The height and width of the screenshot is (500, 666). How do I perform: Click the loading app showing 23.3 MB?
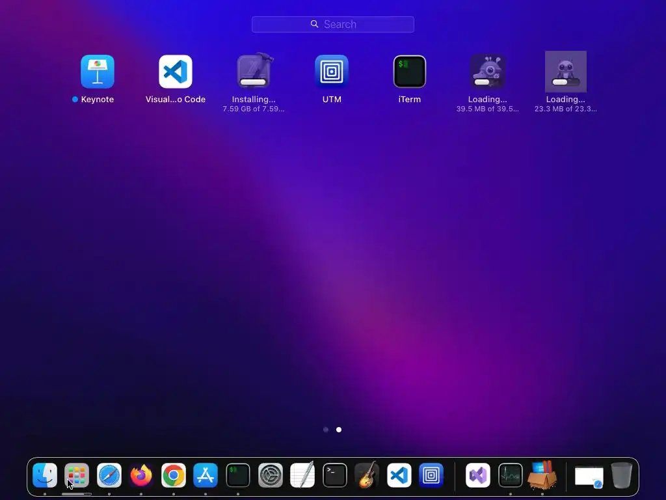(566, 72)
